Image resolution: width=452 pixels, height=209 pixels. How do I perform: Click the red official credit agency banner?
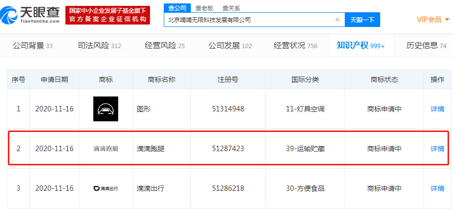click(x=108, y=15)
